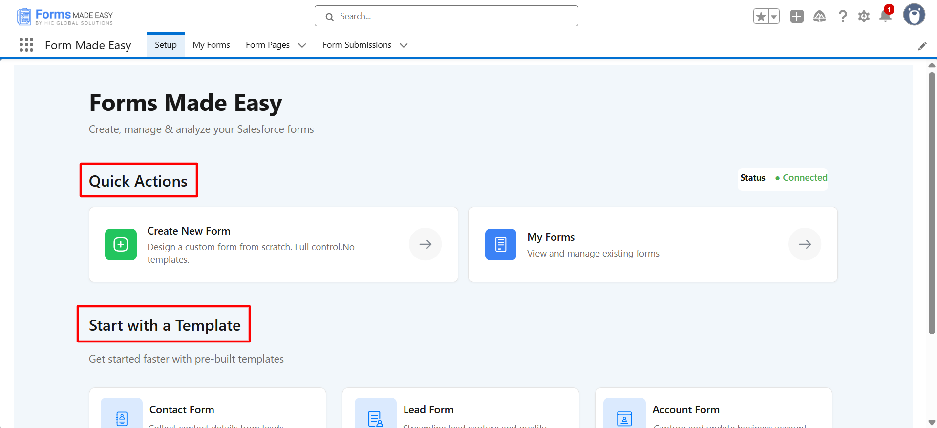Open the Setup gear icon
Image resolution: width=937 pixels, height=428 pixels.
pos(864,17)
